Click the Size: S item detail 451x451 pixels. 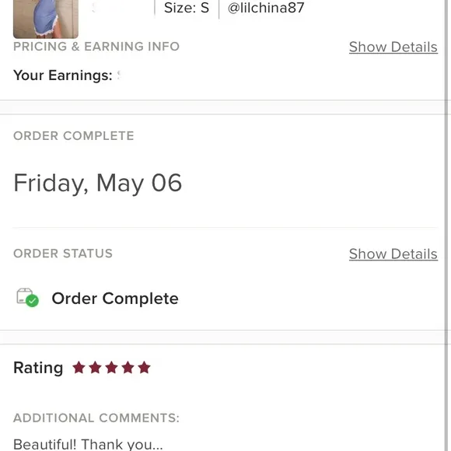pos(187,8)
